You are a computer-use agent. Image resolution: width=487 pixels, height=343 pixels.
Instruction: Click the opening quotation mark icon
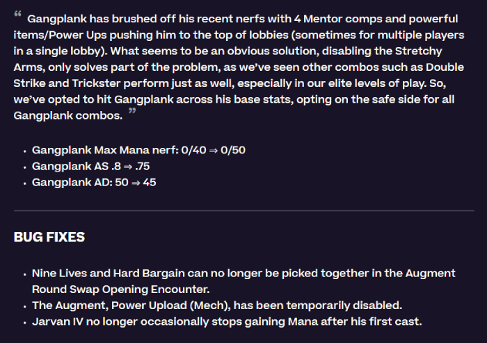click(x=17, y=14)
